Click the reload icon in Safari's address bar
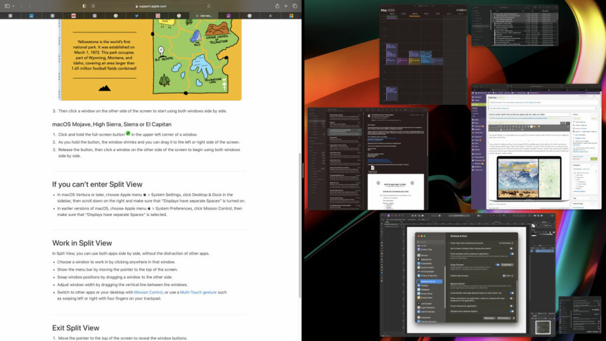Viewport: 606px width, 341px height. (x=208, y=5)
